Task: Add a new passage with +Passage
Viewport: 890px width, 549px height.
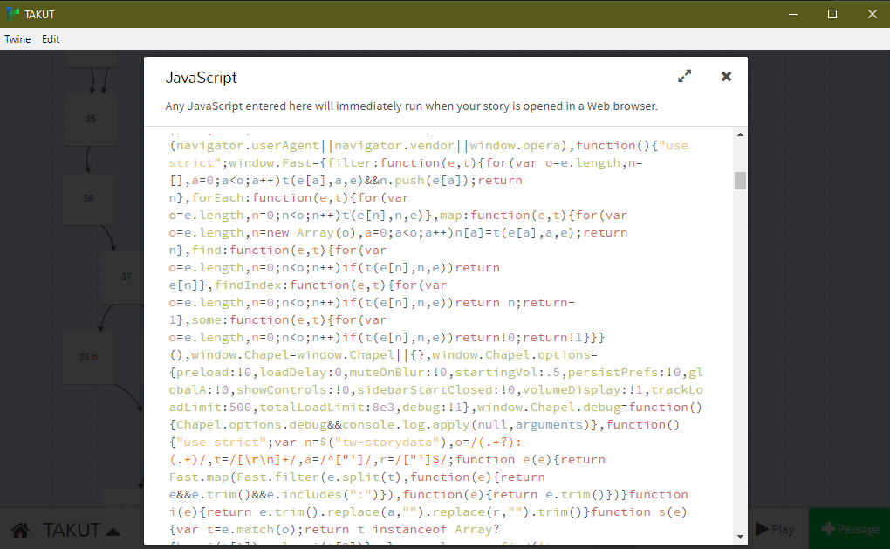Action: (850, 529)
